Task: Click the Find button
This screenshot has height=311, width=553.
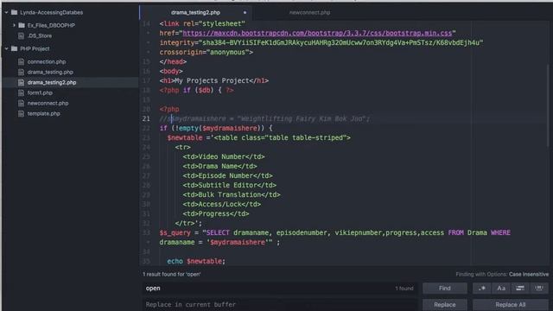Action: click(x=445, y=288)
